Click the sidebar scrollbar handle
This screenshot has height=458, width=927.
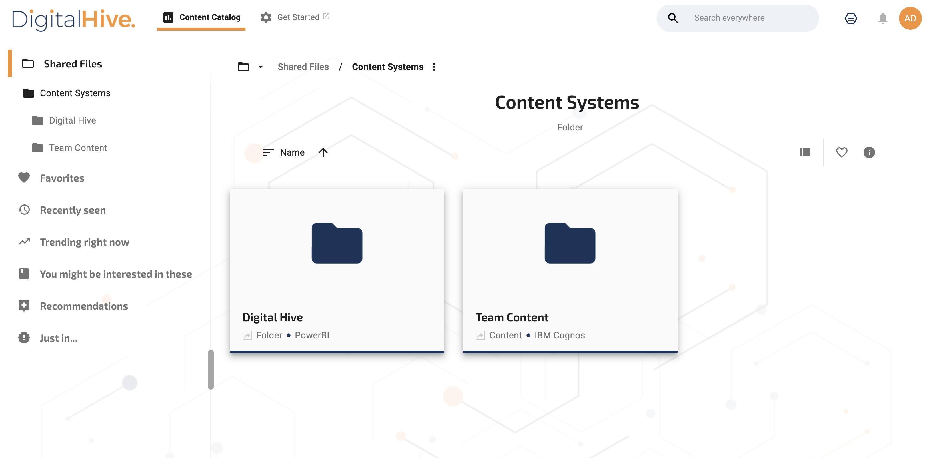pyautogui.click(x=211, y=369)
